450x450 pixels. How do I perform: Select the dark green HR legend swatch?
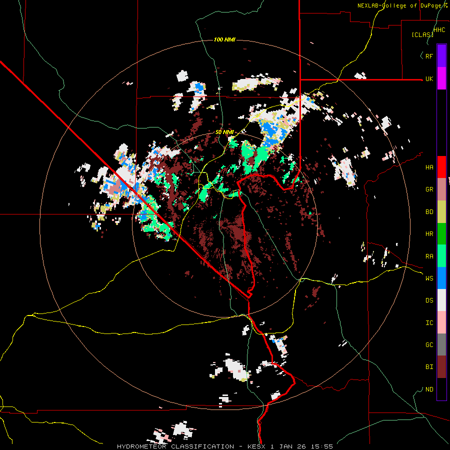pos(441,234)
